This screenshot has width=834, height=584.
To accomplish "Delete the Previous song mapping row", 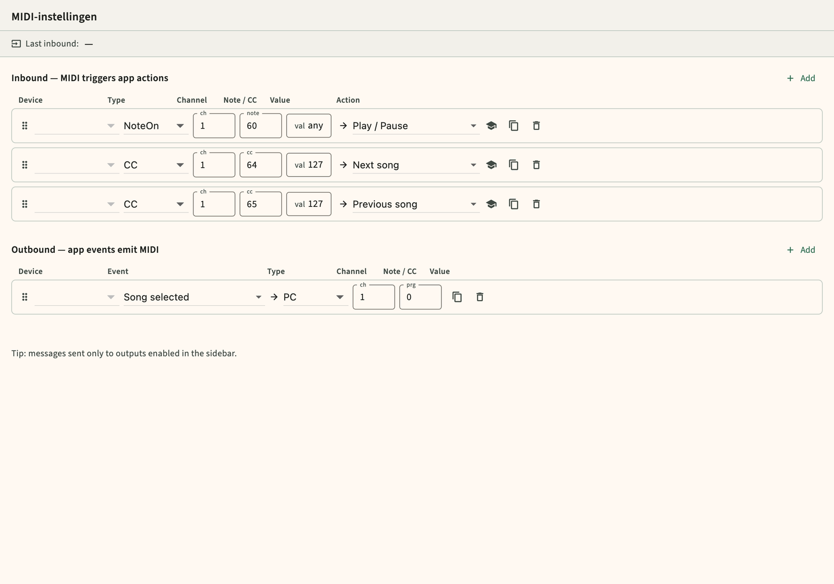I will [x=536, y=204].
